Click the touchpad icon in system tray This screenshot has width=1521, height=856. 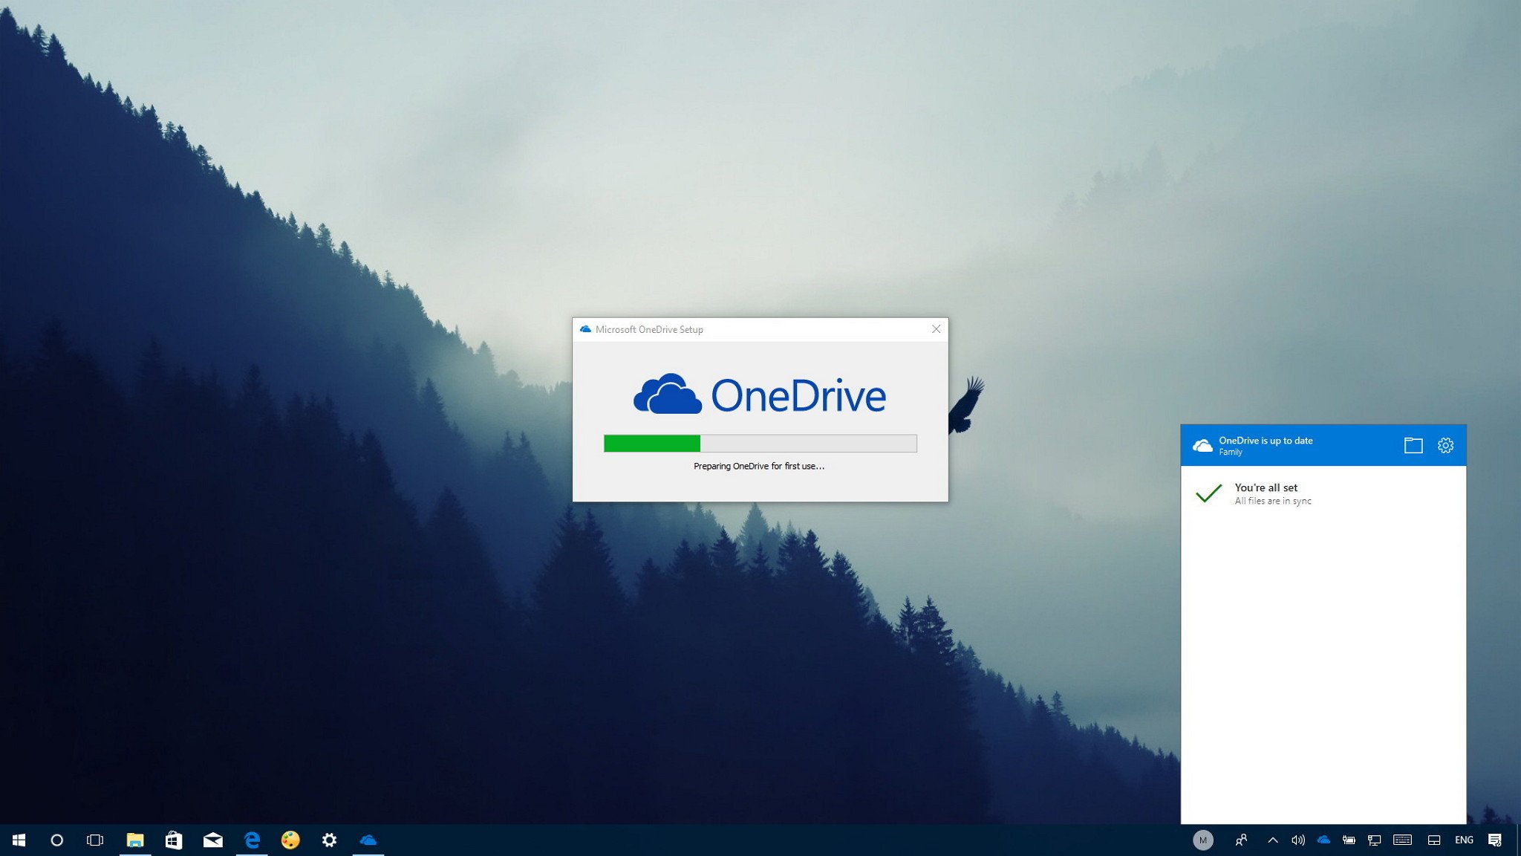[x=1434, y=840]
